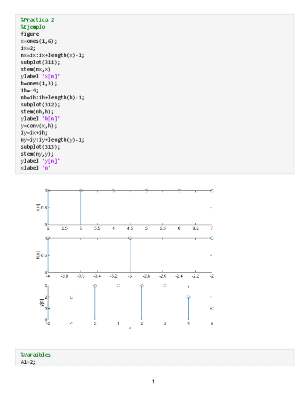The image size is (308, 399).
Task: Click the y[n] axis label on bottom plot
Action: pyautogui.click(x=41, y=302)
